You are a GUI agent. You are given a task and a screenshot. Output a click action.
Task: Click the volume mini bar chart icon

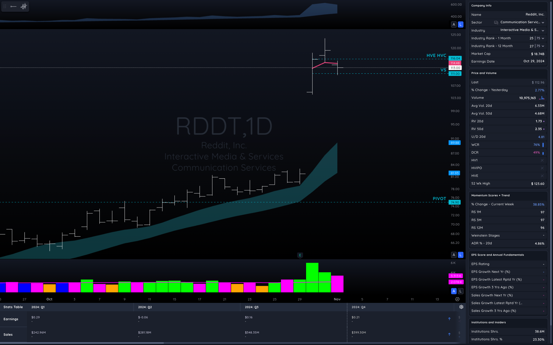click(542, 98)
